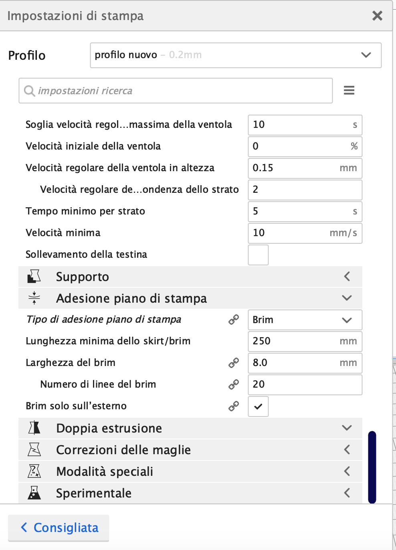This screenshot has height=550, width=396.
Task: Expand the Supporto section
Action: [x=347, y=277]
